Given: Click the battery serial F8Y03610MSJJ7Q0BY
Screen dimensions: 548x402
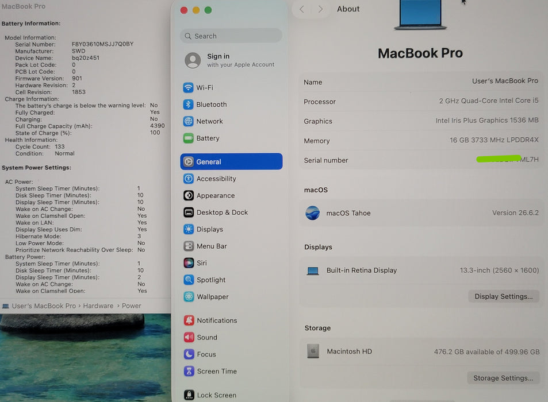Looking at the screenshot, I should click(102, 44).
